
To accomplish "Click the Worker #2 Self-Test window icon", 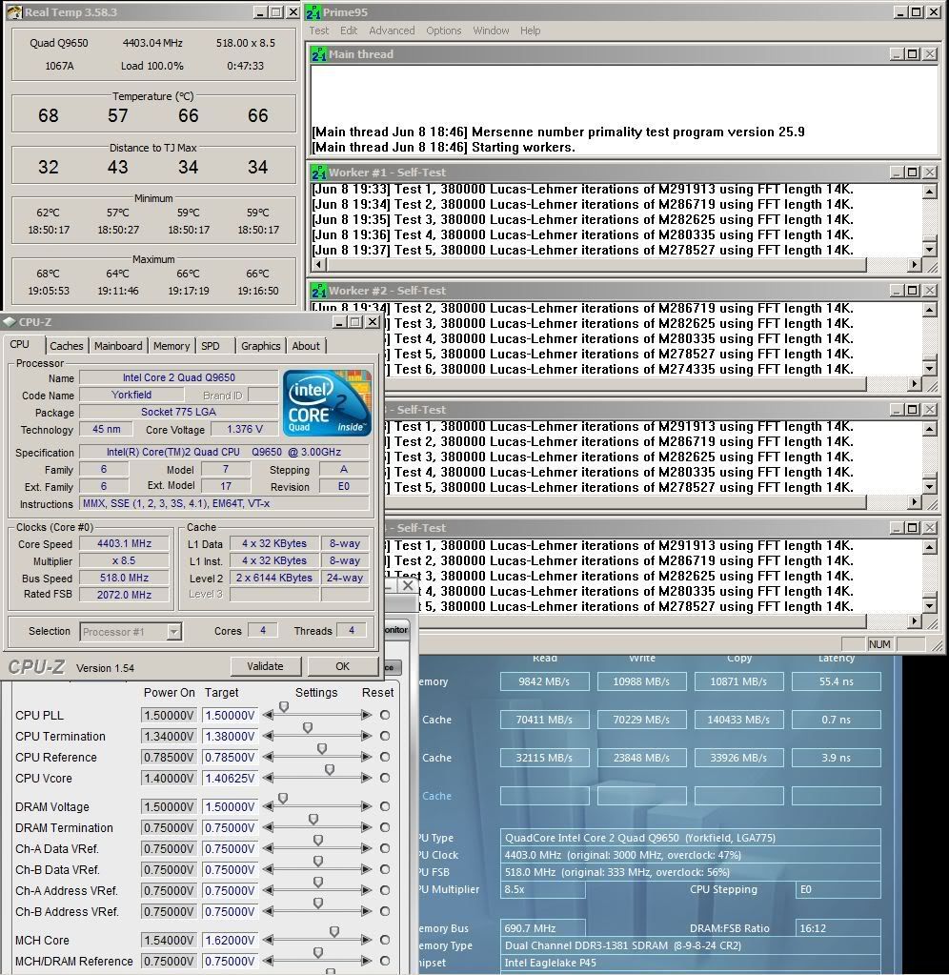I will point(319,291).
